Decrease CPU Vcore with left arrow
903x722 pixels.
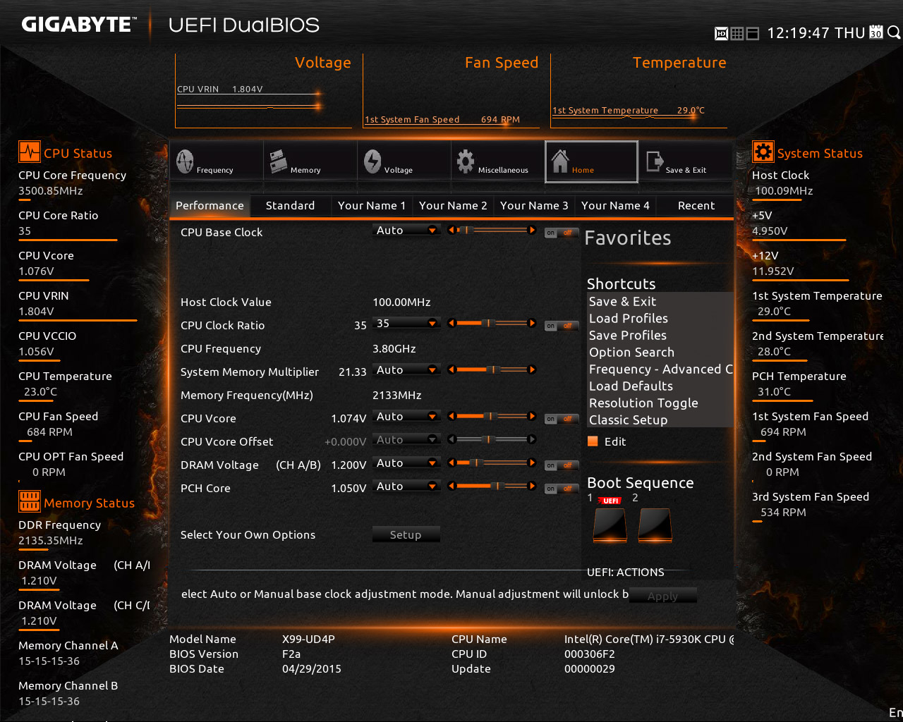point(451,416)
